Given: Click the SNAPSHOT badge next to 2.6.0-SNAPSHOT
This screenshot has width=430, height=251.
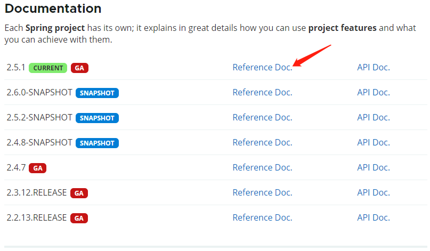Looking at the screenshot, I should 97,93.
